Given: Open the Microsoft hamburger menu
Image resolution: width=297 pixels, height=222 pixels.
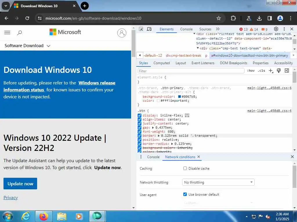Looking at the screenshot, I should [7, 32].
